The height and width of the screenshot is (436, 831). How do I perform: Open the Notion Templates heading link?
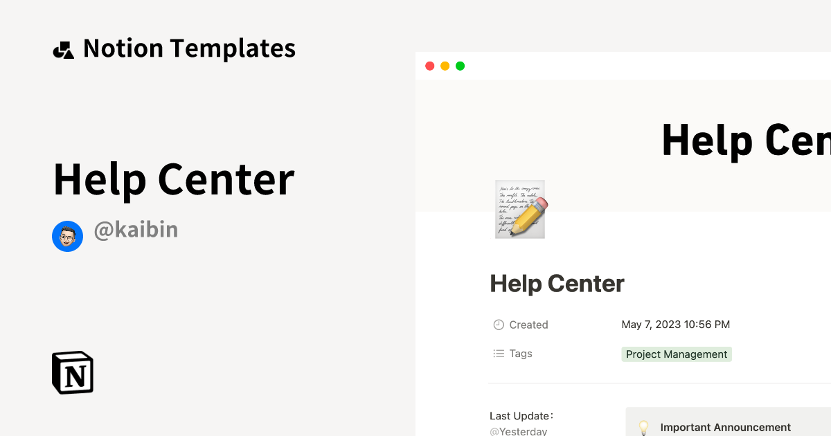click(189, 48)
